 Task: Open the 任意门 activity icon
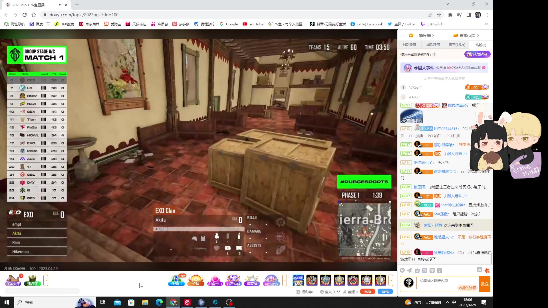pyautogui.click(x=177, y=280)
